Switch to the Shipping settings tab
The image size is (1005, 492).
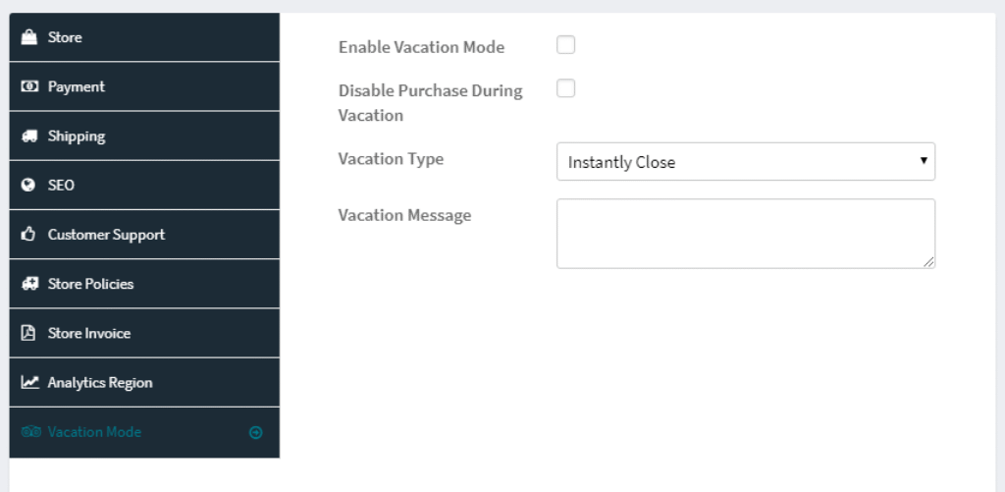pyautogui.click(x=144, y=136)
